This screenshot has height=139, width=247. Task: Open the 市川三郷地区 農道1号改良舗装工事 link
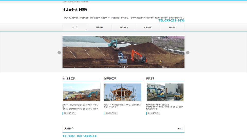click(80, 136)
